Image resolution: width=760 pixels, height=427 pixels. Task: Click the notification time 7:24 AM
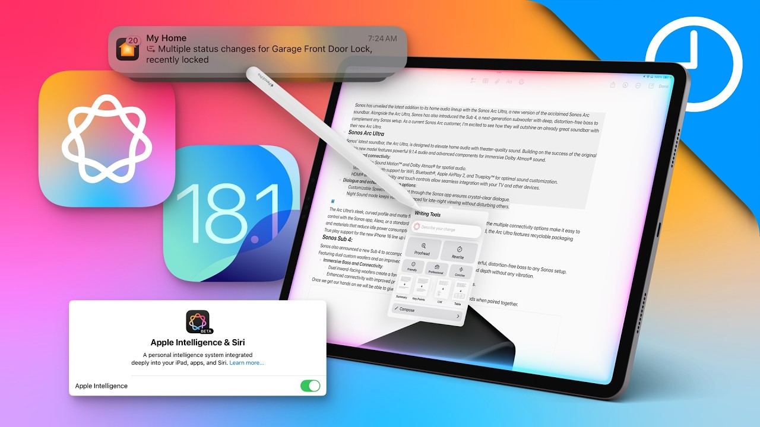point(382,39)
